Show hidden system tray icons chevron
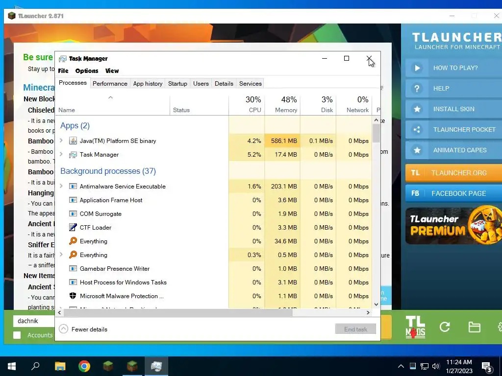 401,366
